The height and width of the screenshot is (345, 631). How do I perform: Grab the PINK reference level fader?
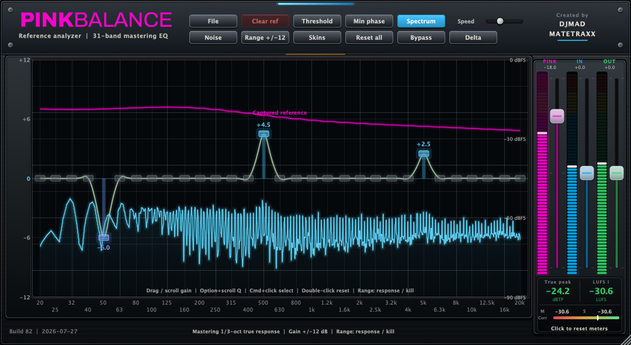pos(557,116)
